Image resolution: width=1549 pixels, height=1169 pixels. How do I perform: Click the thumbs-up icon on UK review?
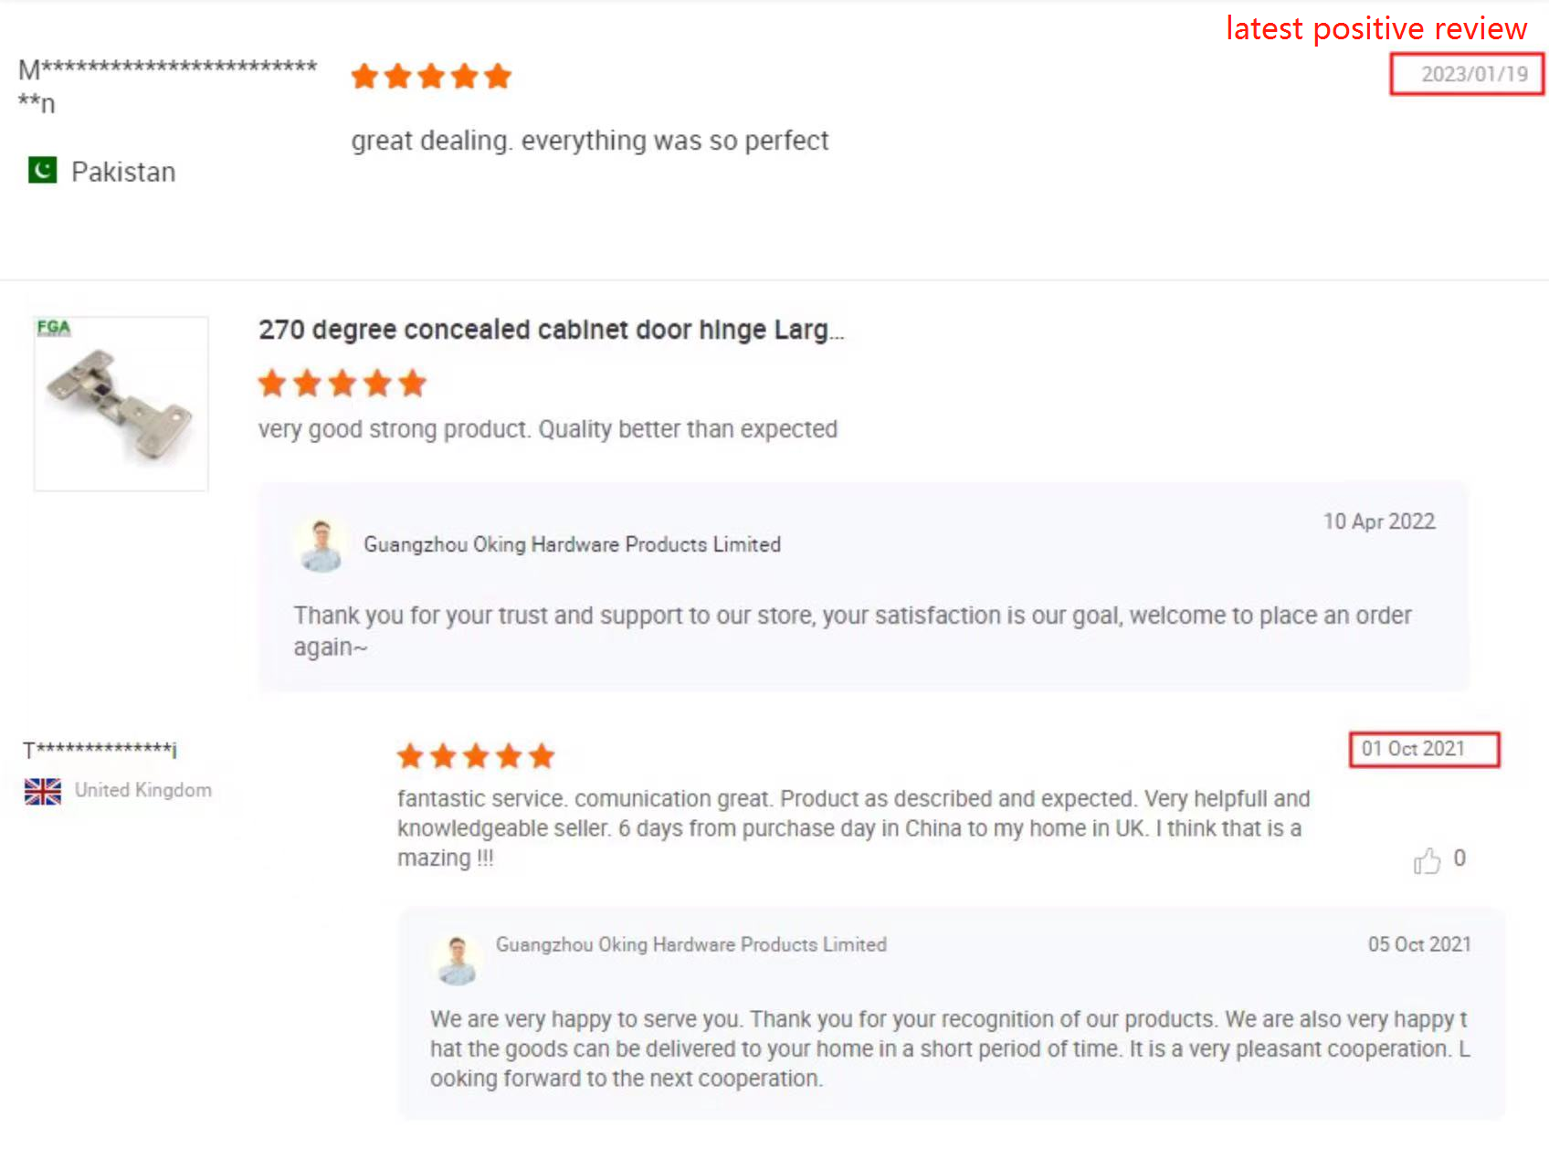tap(1427, 860)
